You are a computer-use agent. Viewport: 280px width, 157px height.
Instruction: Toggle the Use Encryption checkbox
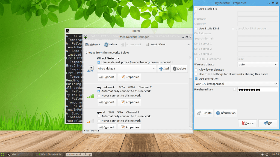pos(196,79)
